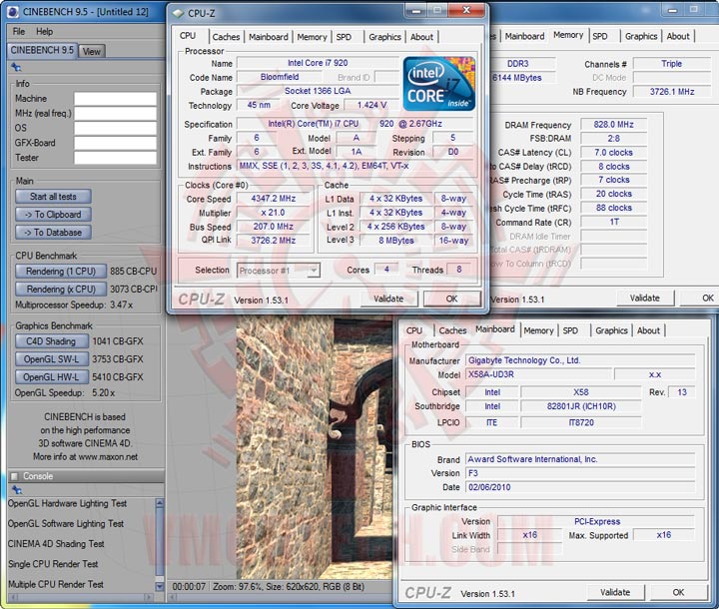Click the 'OpenGL Hardware Lighting Test' console line
719x609 pixels.
point(68,503)
